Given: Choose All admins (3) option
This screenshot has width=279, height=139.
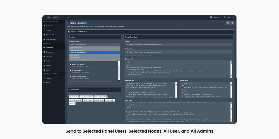Looking at the screenshot, I should point(94,55).
